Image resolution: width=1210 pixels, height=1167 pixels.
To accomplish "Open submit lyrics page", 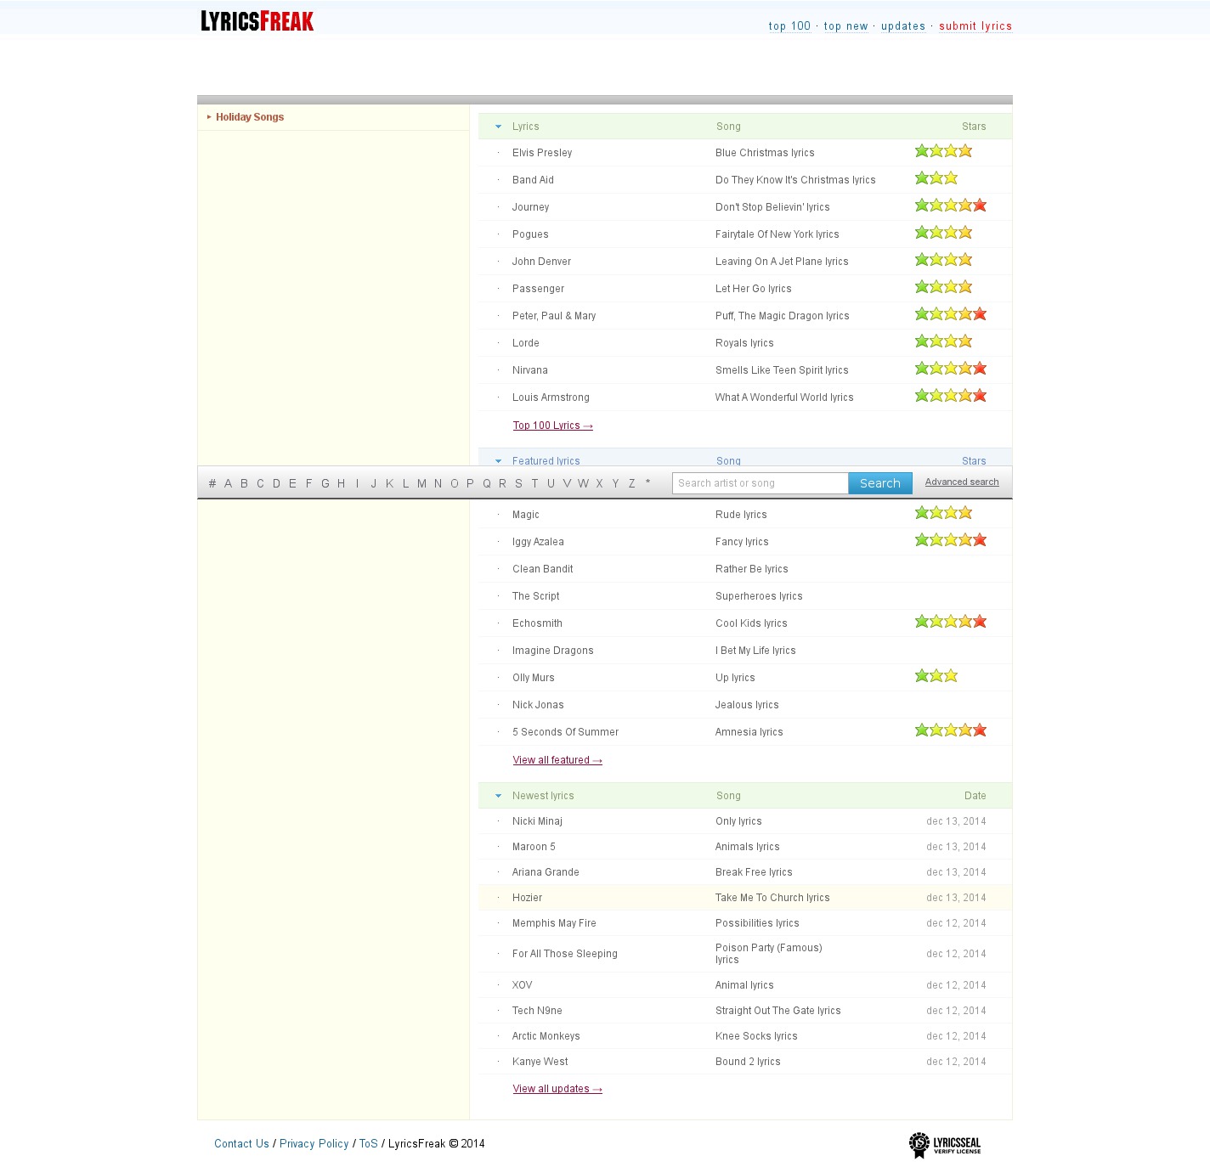I will point(975,26).
